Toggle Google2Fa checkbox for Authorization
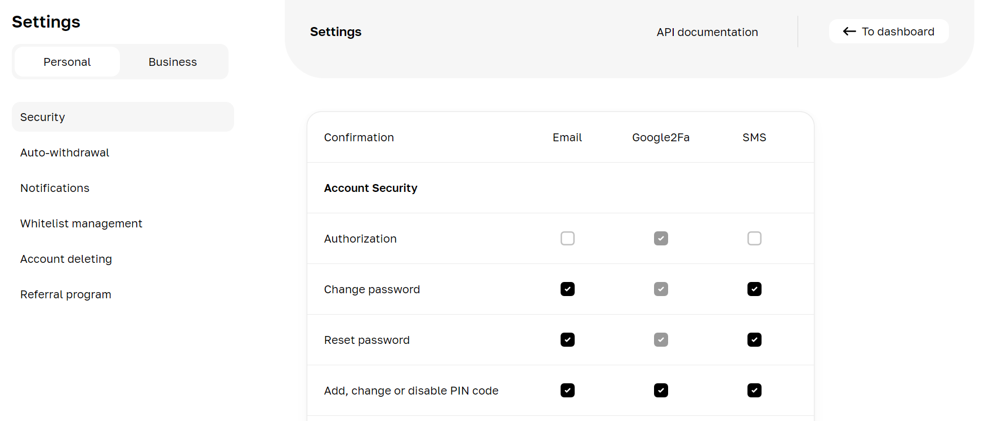The image size is (1003, 421). point(661,239)
